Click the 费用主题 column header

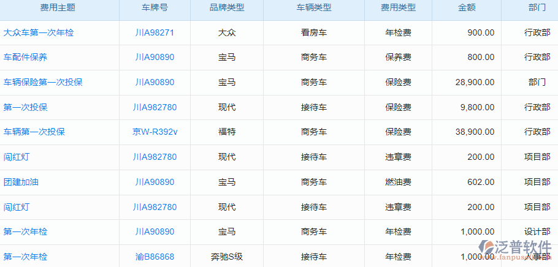pyautogui.click(x=58, y=8)
